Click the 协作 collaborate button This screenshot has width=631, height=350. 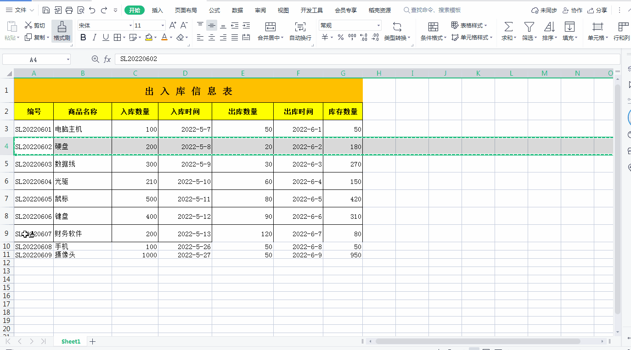pyautogui.click(x=572, y=10)
